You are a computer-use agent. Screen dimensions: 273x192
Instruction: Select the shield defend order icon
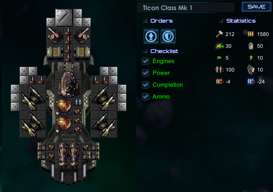[x=168, y=36]
